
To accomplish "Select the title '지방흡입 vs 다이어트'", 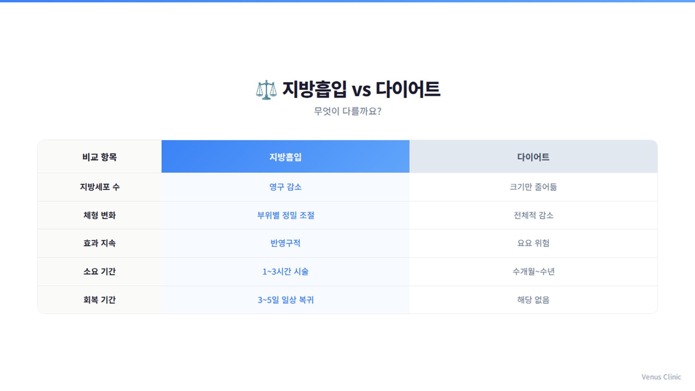I will pos(361,89).
